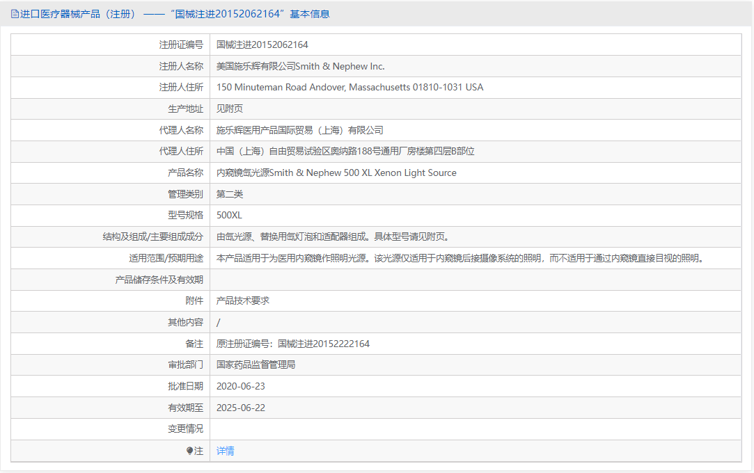Select expiry date 2025-06-22
754x473 pixels.
pos(240,408)
